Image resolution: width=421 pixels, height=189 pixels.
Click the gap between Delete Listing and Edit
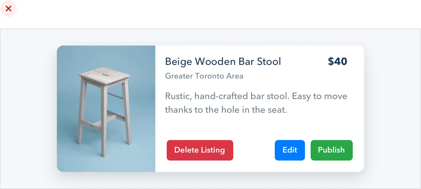(x=254, y=150)
